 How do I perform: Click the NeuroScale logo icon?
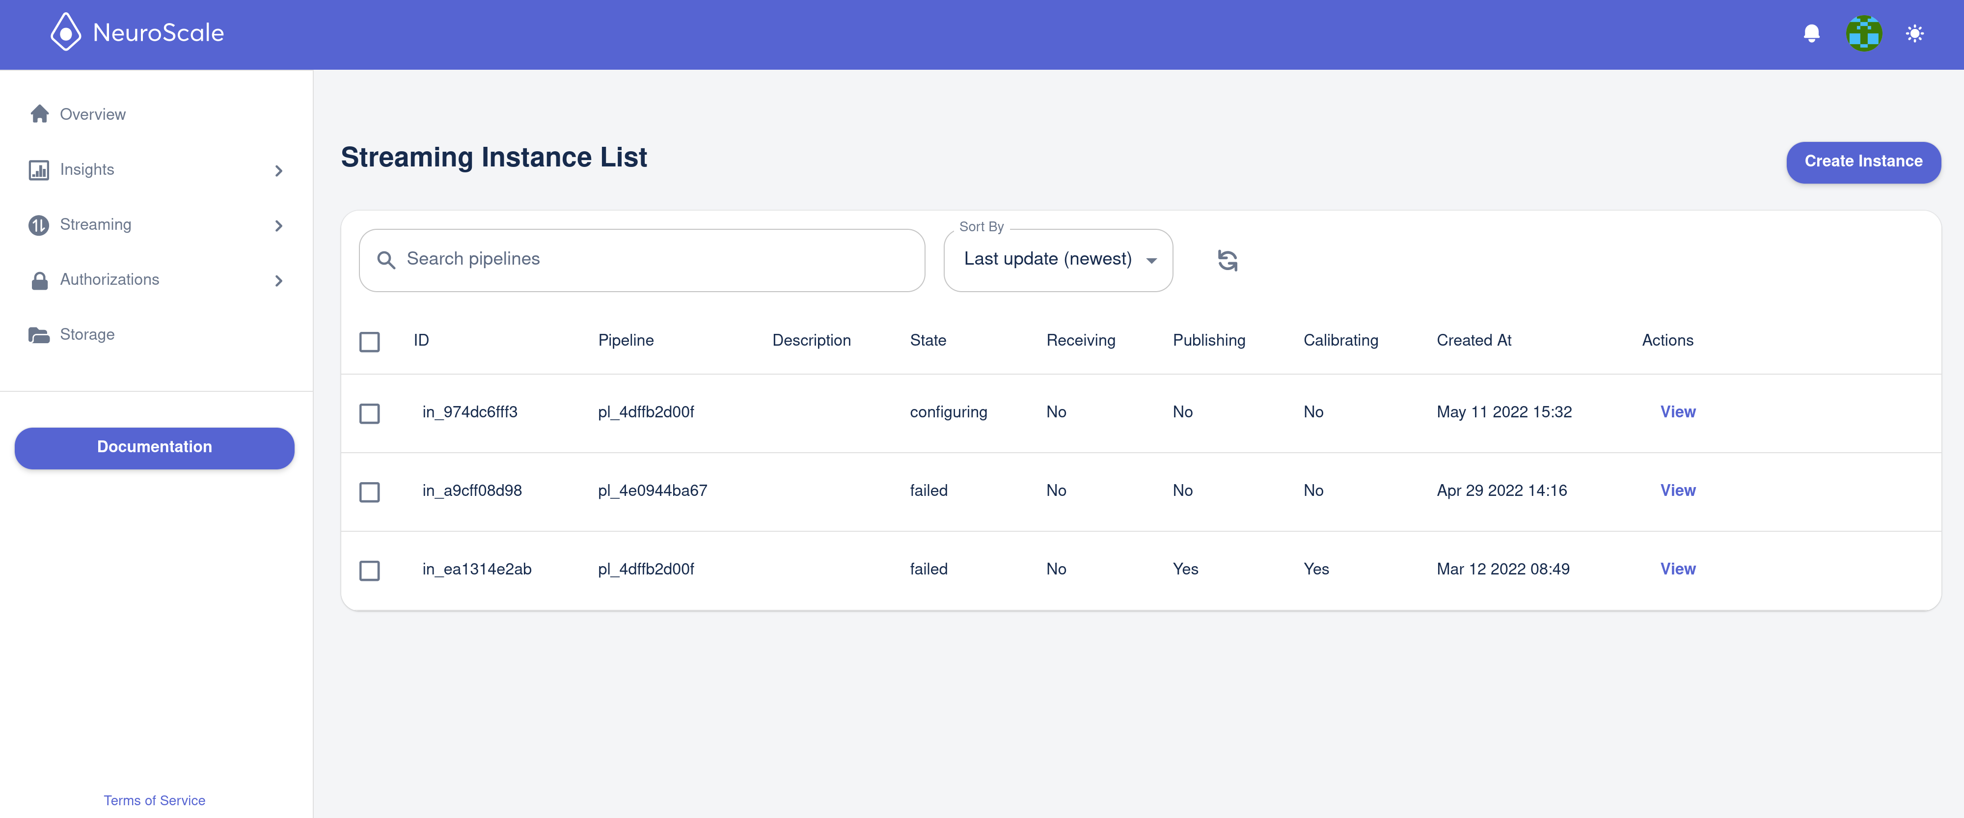66,32
